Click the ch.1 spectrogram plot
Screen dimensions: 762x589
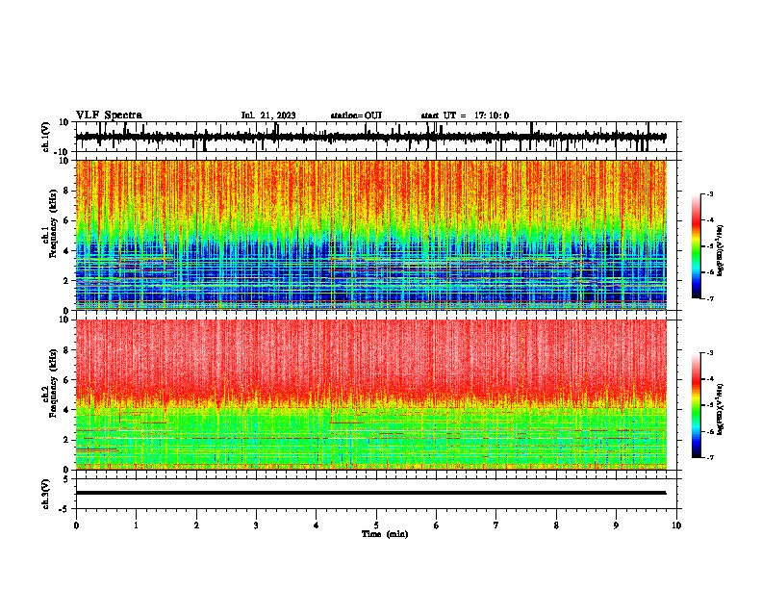[370, 235]
